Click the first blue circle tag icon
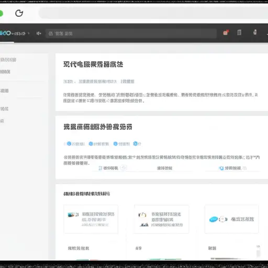The image size is (268, 268). 69,143
